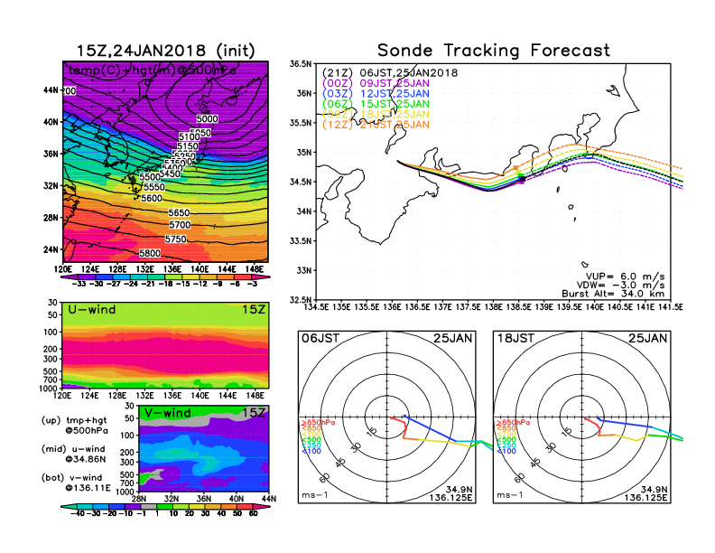Click the '28N' label on V-wind axis
Viewport: 715px width, 553px height.
[x=138, y=499]
